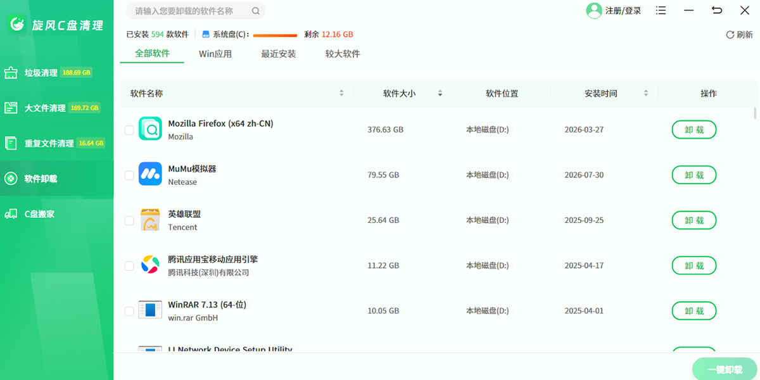Click the 旋风C盘清理 app logo
This screenshot has width=760, height=380.
tap(17, 25)
